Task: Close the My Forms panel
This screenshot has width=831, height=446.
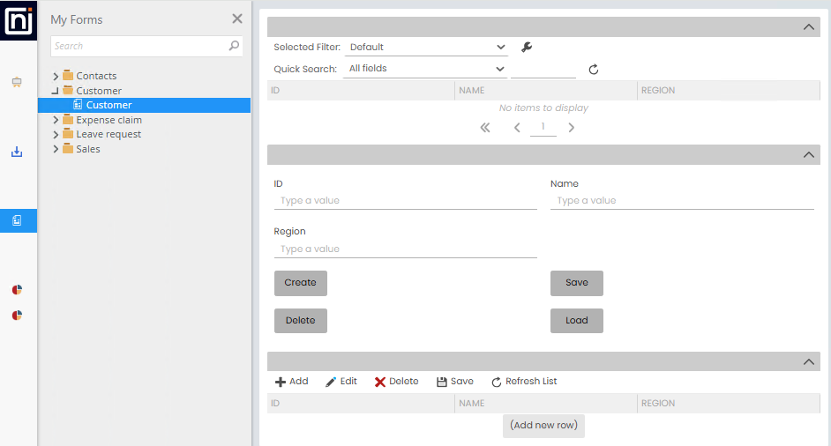Action: point(236,19)
